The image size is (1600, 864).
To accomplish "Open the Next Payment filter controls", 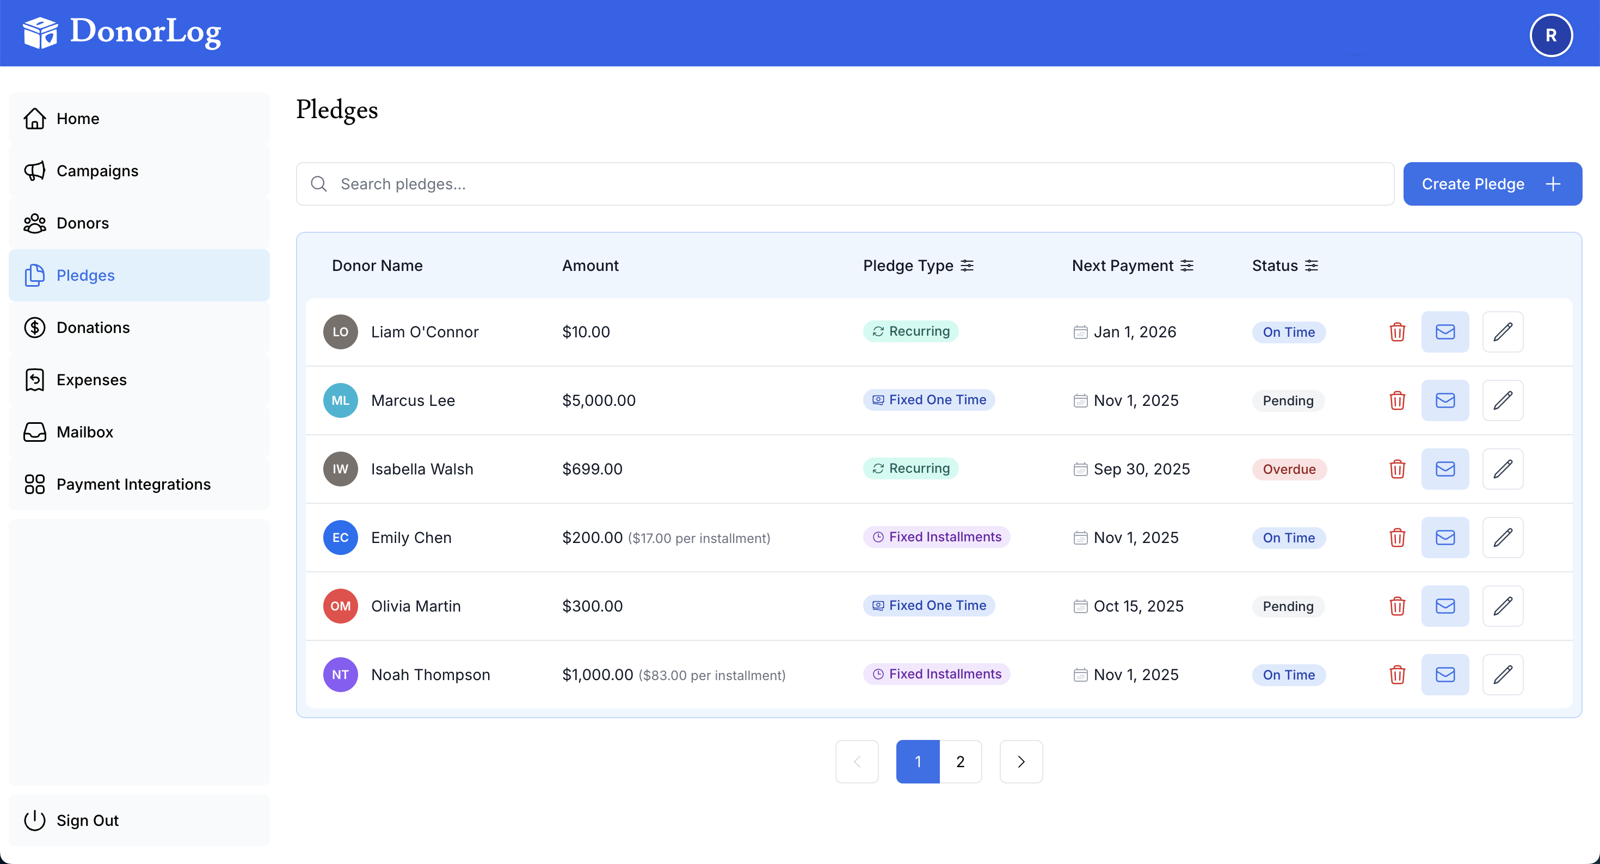I will point(1187,265).
